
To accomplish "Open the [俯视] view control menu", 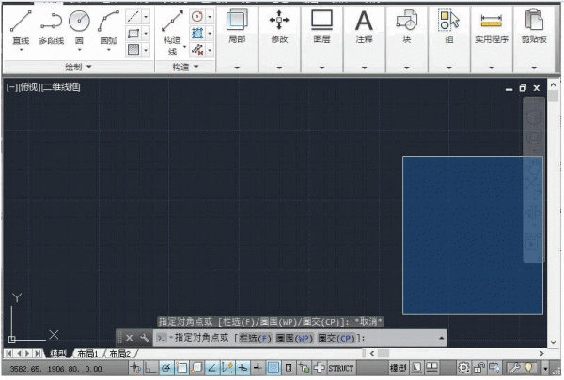I will pos(29,87).
